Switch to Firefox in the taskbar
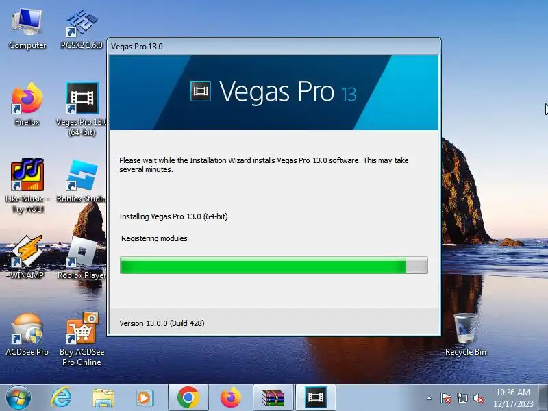Viewport: 548px width, 411px height. (x=231, y=397)
